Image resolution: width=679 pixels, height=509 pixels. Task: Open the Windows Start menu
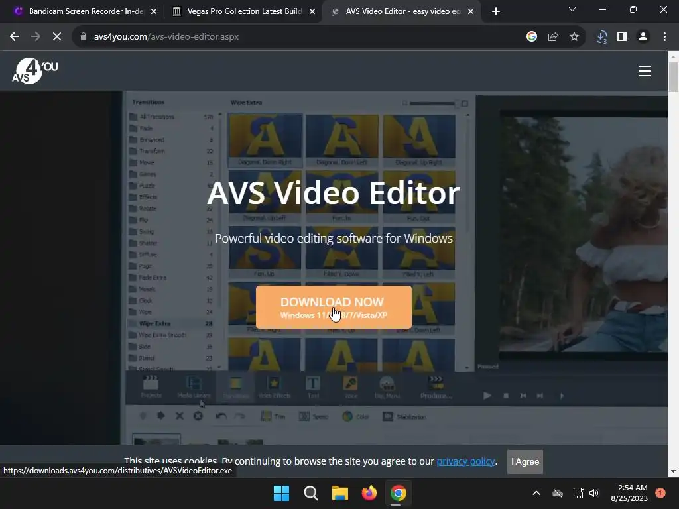(x=281, y=493)
